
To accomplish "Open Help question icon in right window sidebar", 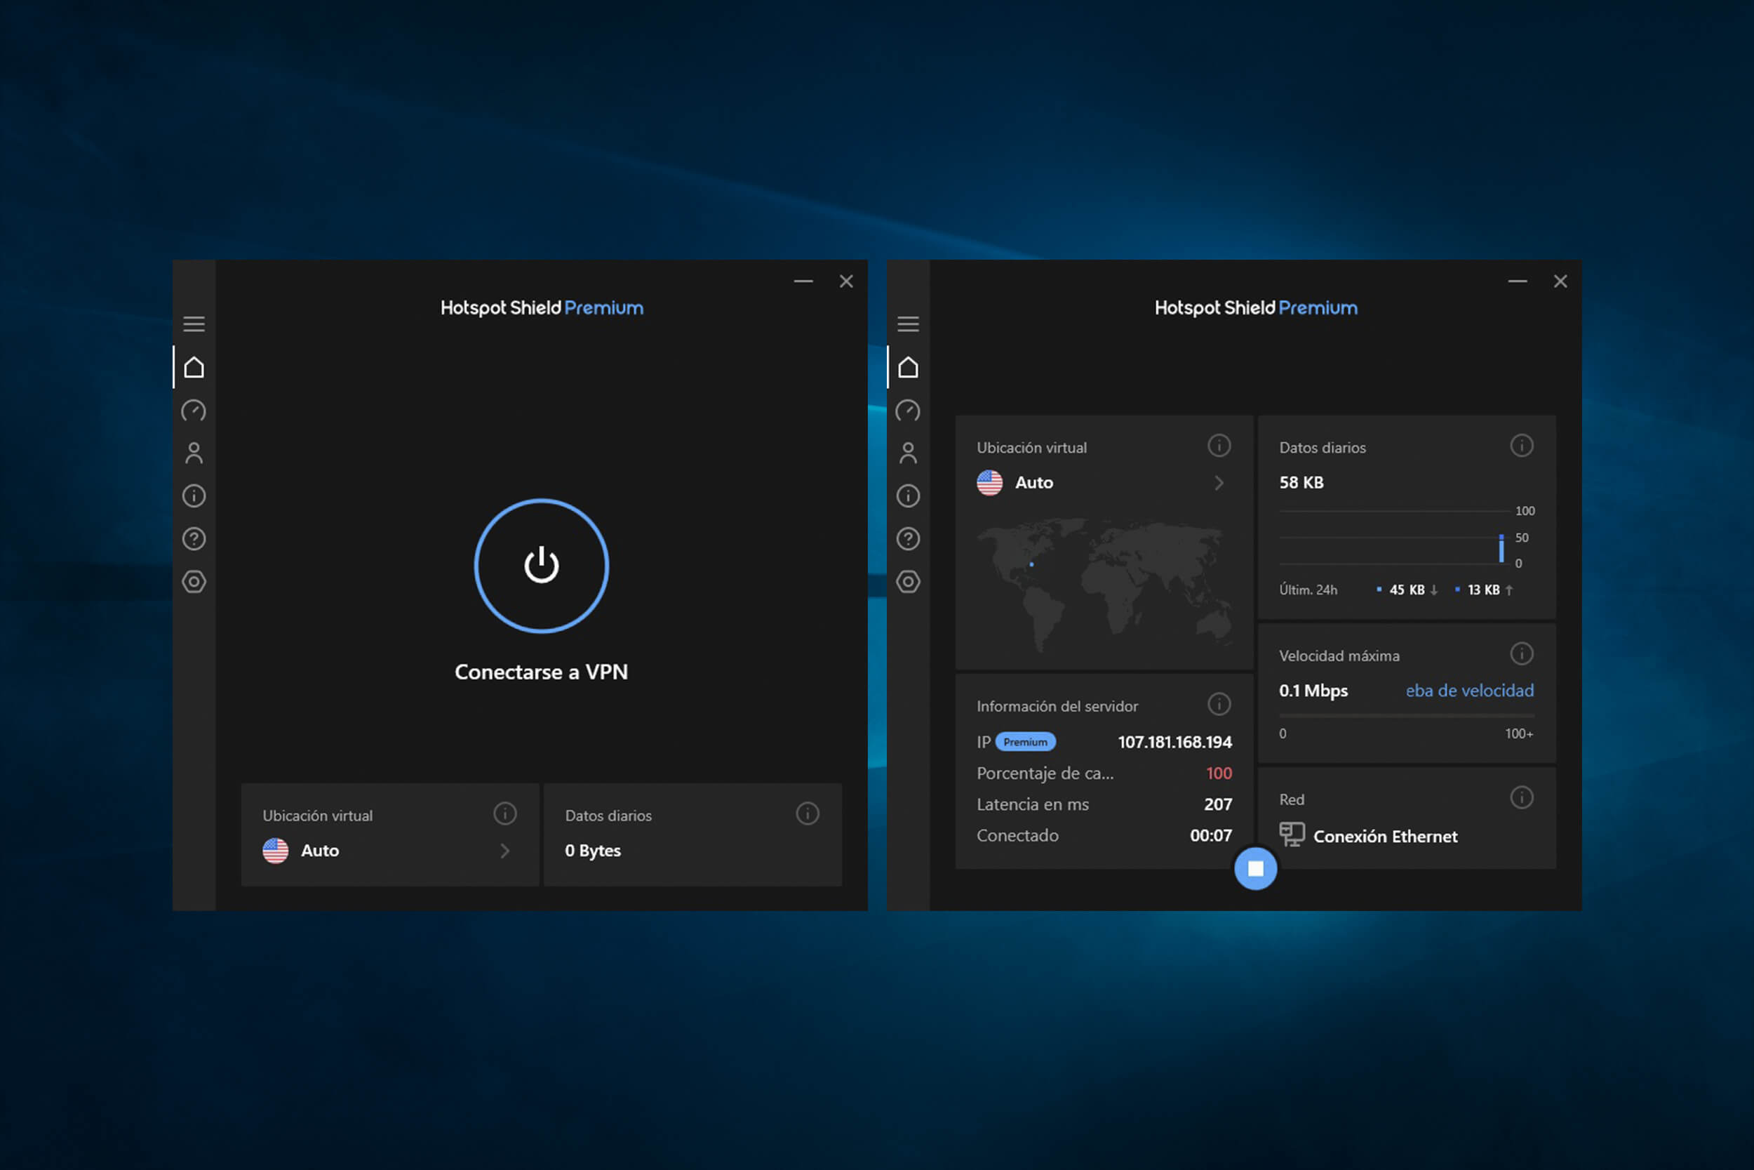I will pyautogui.click(x=909, y=539).
